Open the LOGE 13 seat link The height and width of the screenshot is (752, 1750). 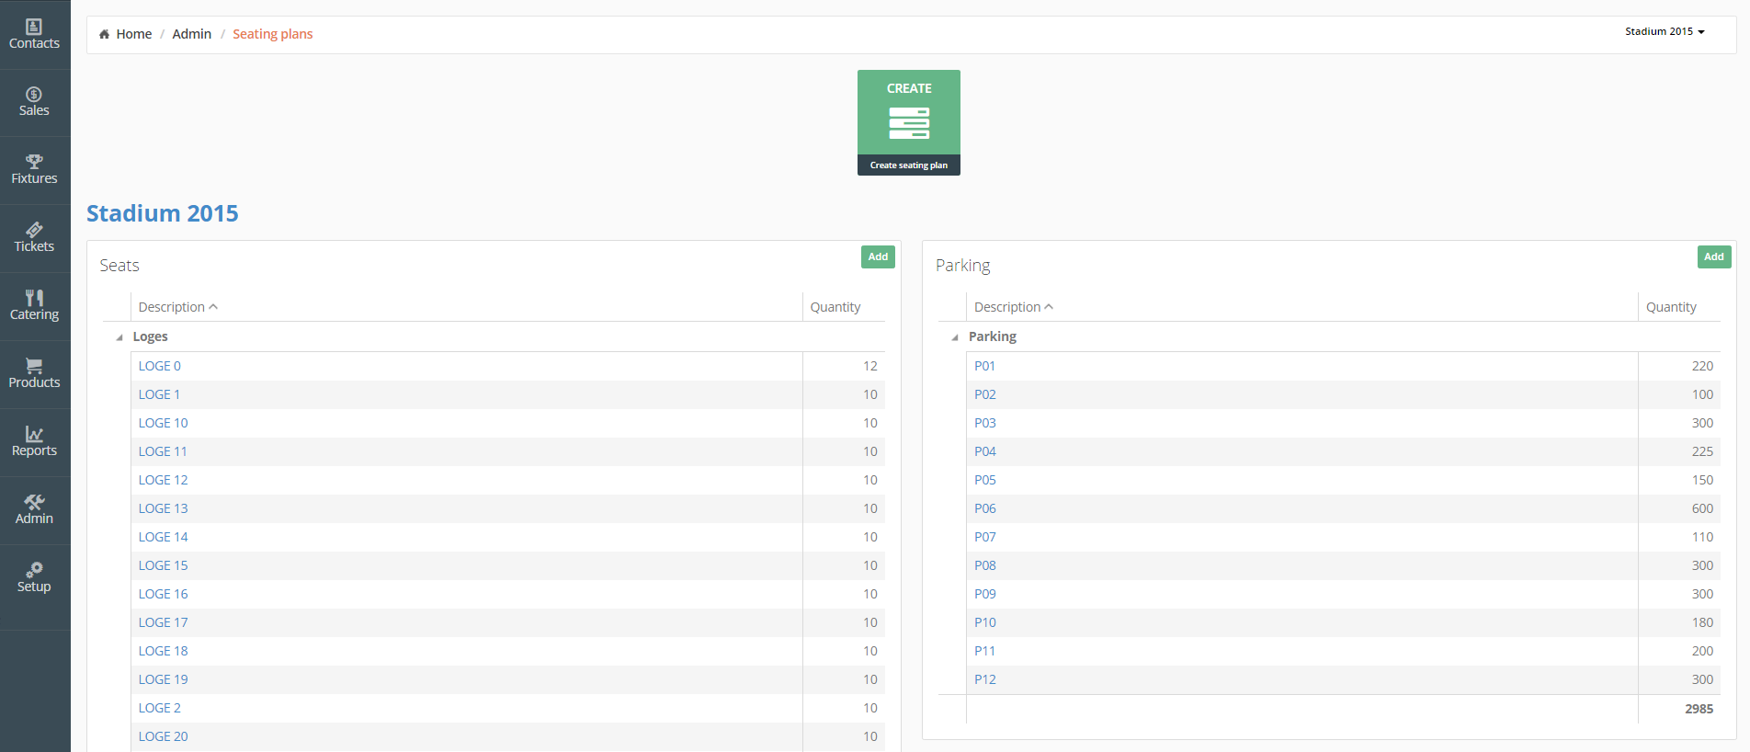point(163,508)
